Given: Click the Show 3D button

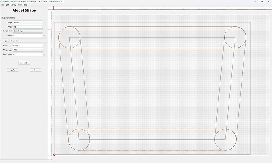Looking at the screenshot, I should [24, 63].
